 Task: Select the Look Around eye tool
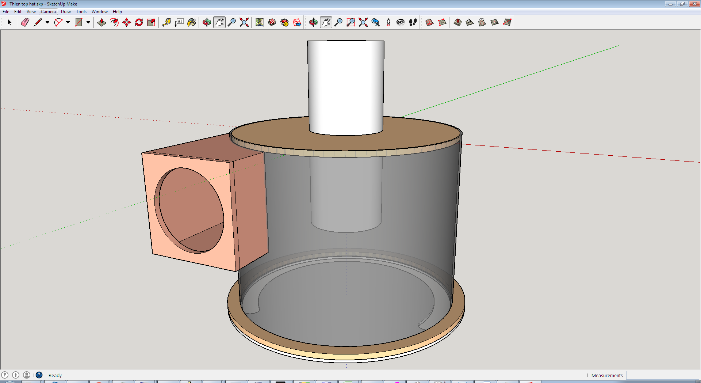pyautogui.click(x=400, y=22)
